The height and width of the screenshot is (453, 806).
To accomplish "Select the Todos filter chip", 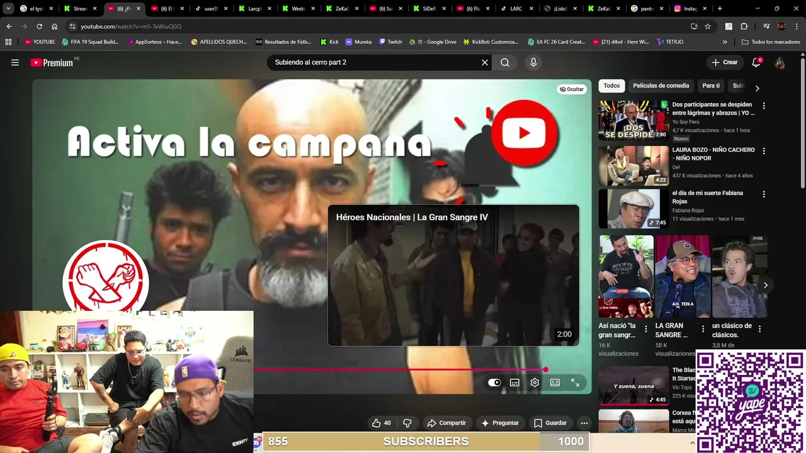I will pyautogui.click(x=611, y=86).
